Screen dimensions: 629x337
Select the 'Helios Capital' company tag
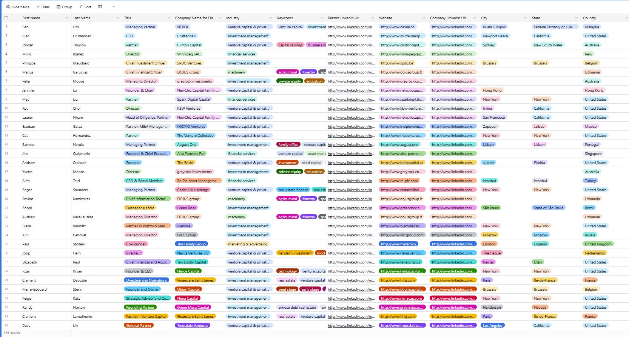click(188, 271)
